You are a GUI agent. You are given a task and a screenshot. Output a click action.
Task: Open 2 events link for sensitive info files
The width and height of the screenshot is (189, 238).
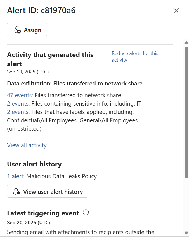[x=18, y=104]
